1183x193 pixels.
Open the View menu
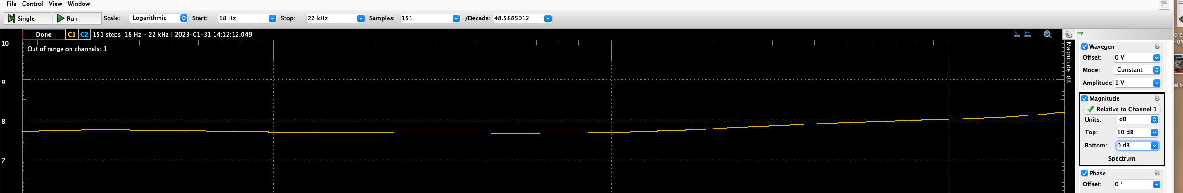(55, 4)
